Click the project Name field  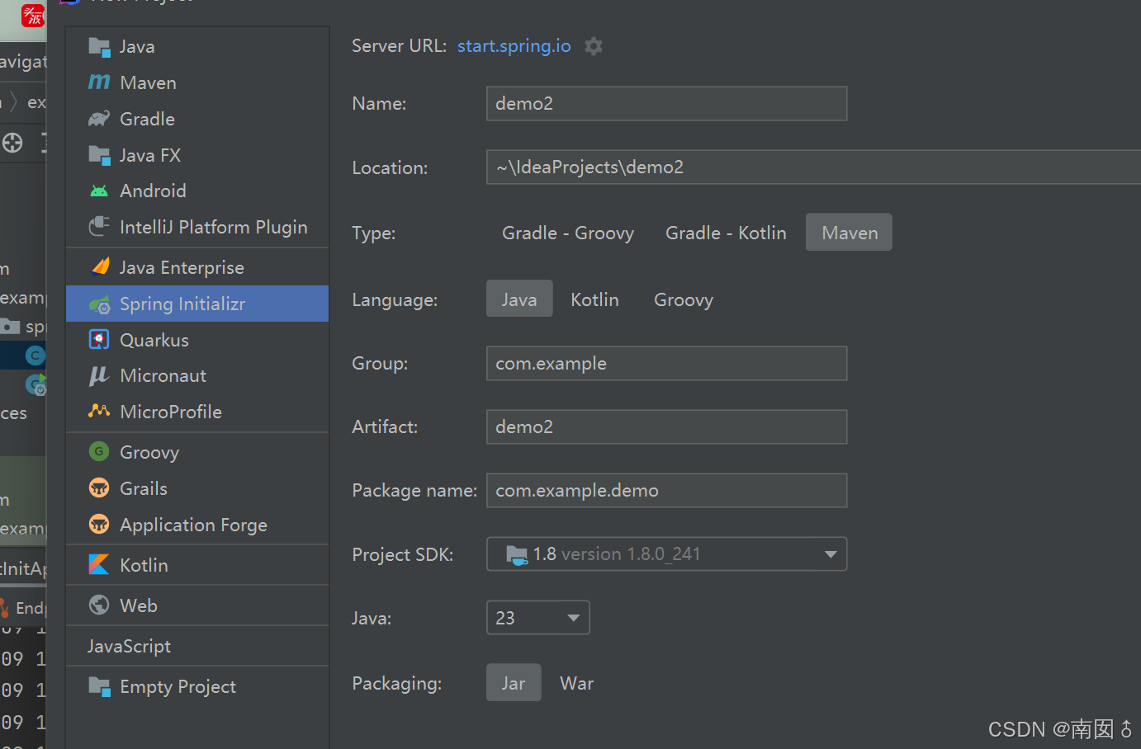(x=666, y=103)
